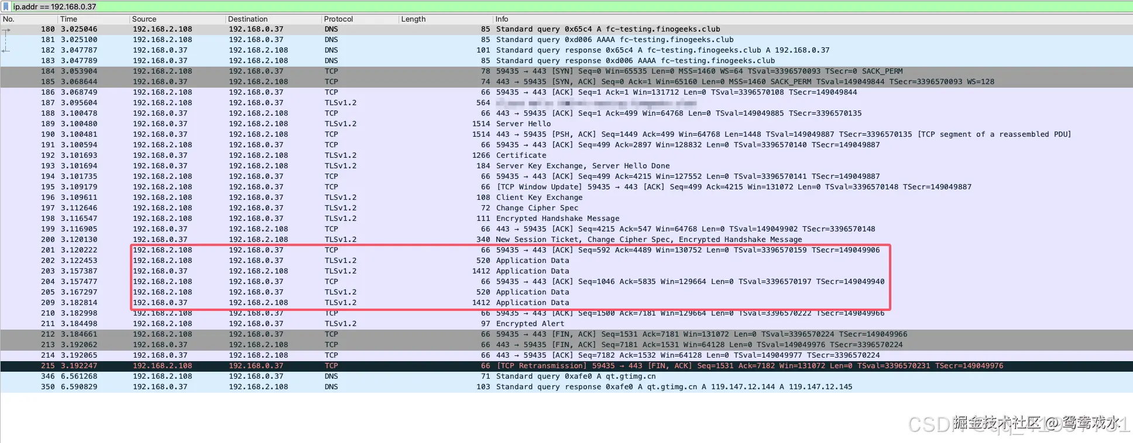Select packet 183 AAAA query response
Viewport: 1133px width, 443px height.
(x=566, y=61)
